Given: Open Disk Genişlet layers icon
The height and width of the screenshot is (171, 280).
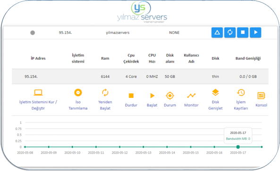Looking at the screenshot, I should (215, 93).
